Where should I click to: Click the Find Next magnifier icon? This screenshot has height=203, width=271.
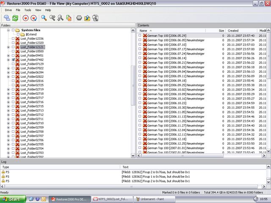click(52, 18)
